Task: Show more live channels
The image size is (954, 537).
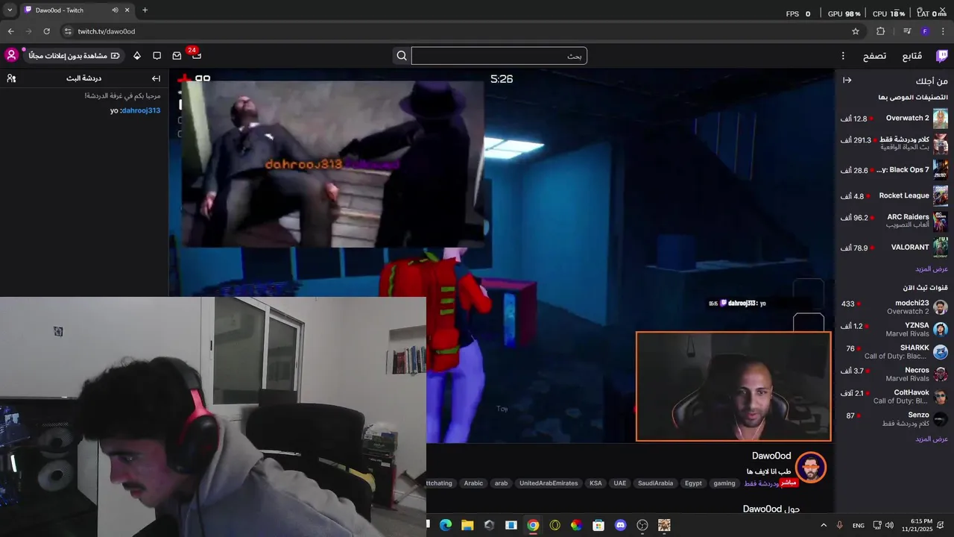Action: [x=931, y=439]
